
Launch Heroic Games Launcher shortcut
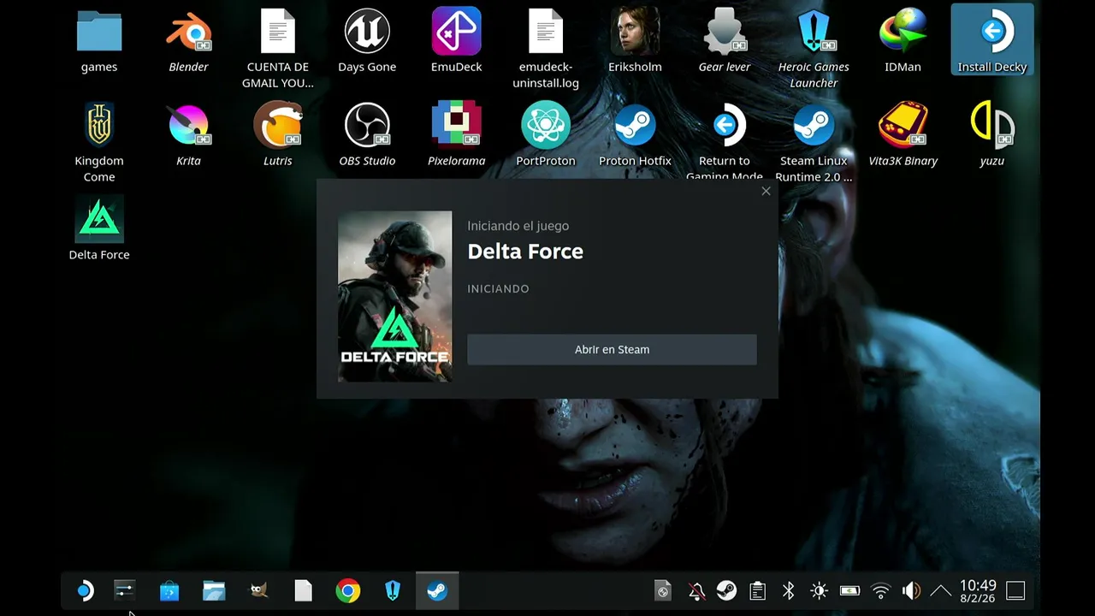pos(814,50)
